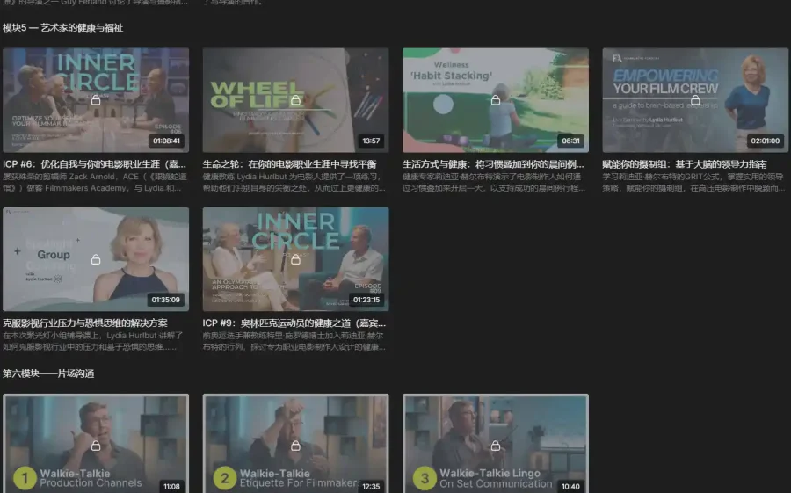Click lock icon on Walkie-Talkie Production Channels video
The width and height of the screenshot is (791, 493).
(96, 446)
